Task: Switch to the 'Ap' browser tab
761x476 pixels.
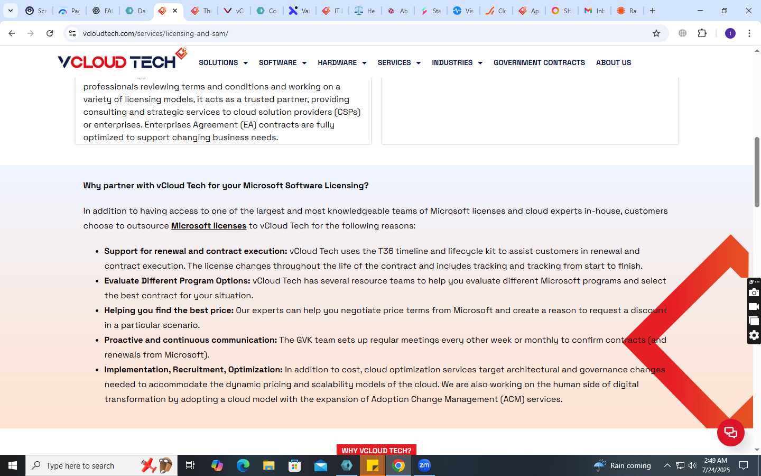Action: (x=528, y=11)
